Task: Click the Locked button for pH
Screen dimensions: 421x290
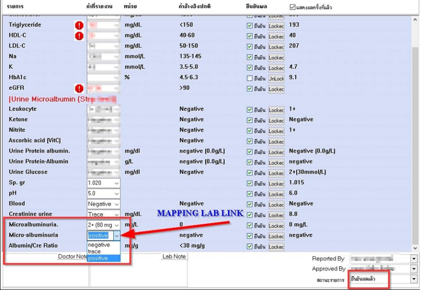Action: point(276,194)
